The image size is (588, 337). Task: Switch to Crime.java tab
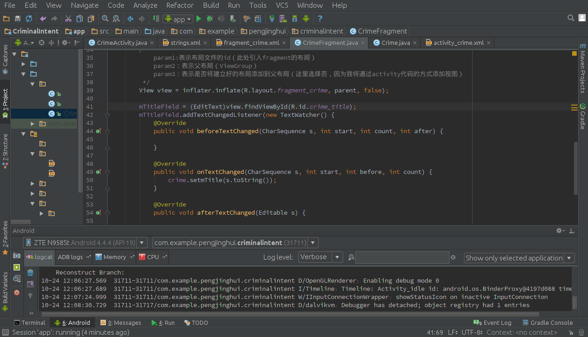[395, 43]
